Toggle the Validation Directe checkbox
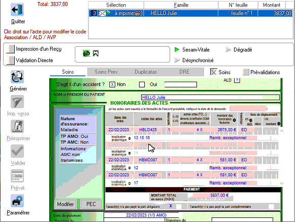 [11, 60]
